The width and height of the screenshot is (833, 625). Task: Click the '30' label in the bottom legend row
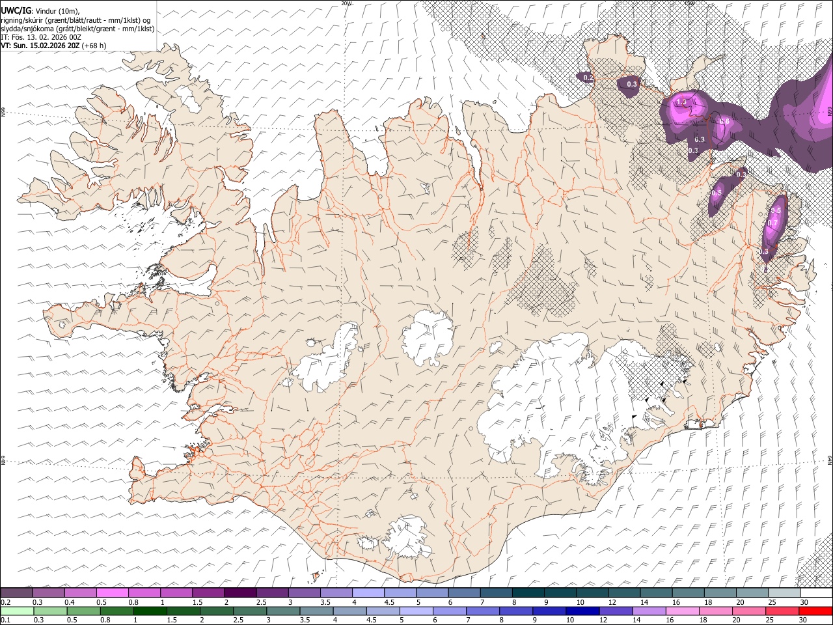802,620
